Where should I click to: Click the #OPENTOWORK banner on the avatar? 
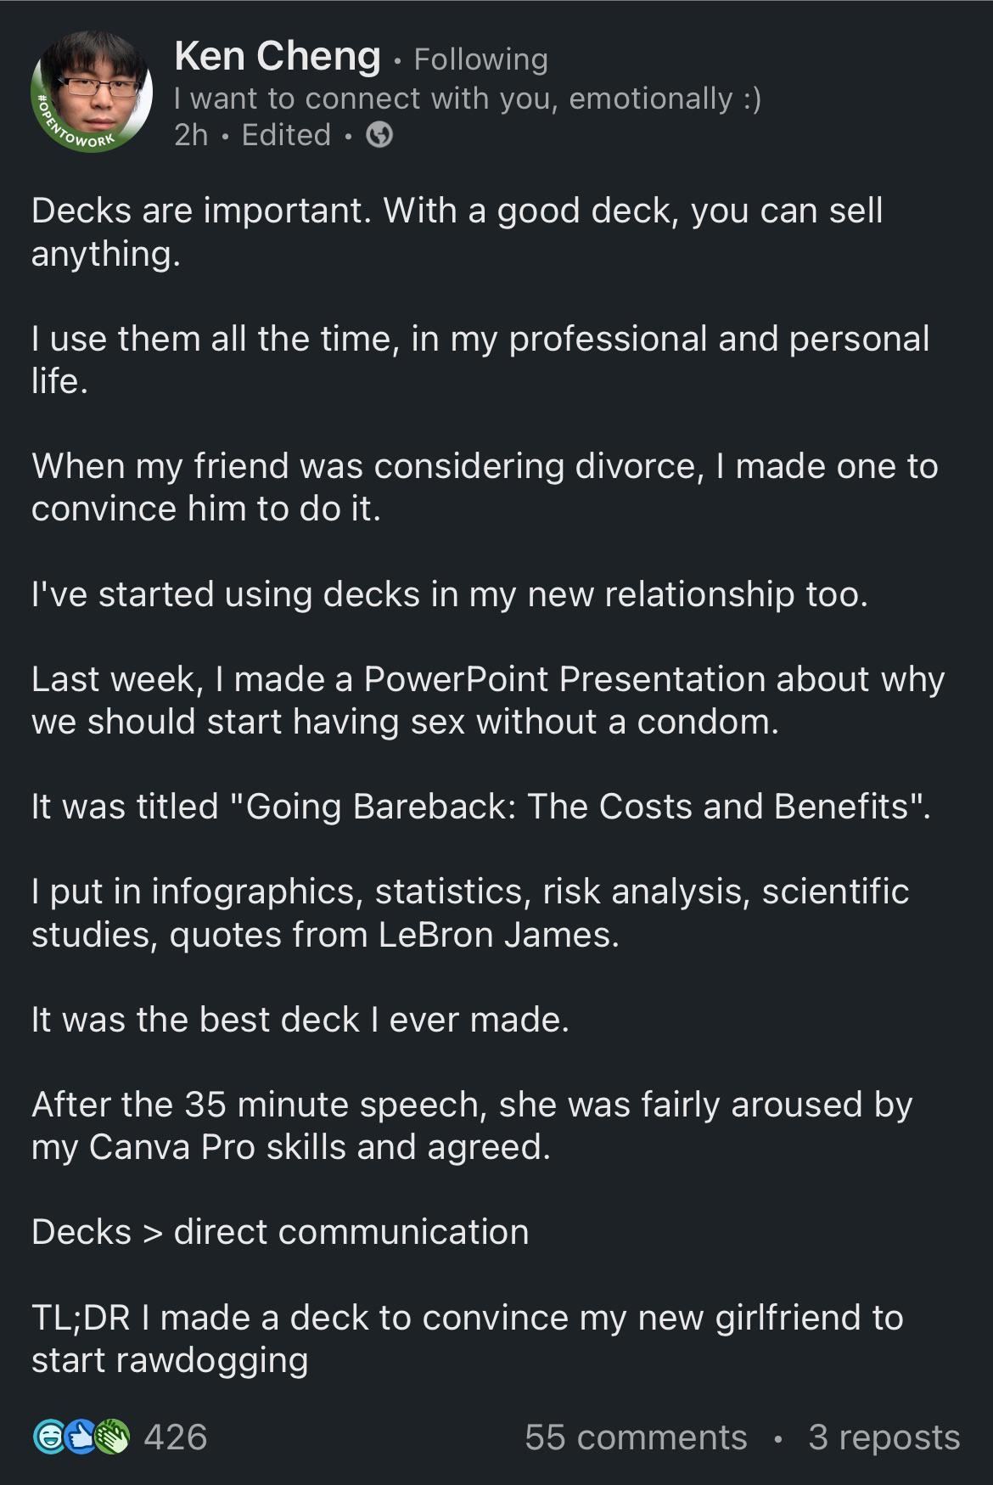[x=75, y=129]
